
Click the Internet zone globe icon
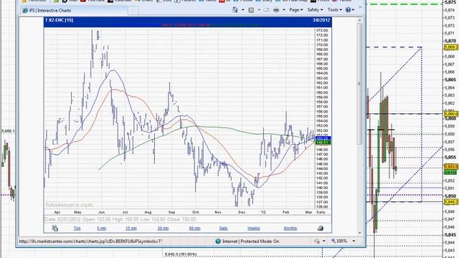(x=218, y=242)
